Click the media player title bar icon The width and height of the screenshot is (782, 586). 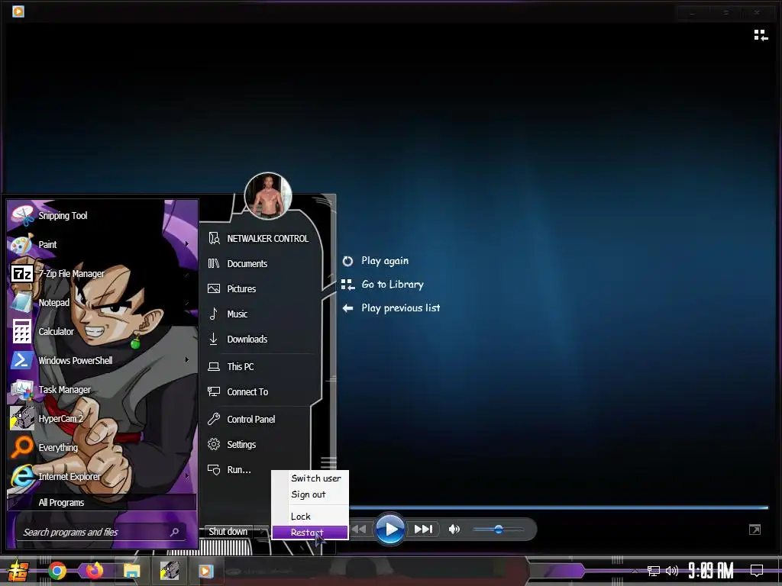18,11
